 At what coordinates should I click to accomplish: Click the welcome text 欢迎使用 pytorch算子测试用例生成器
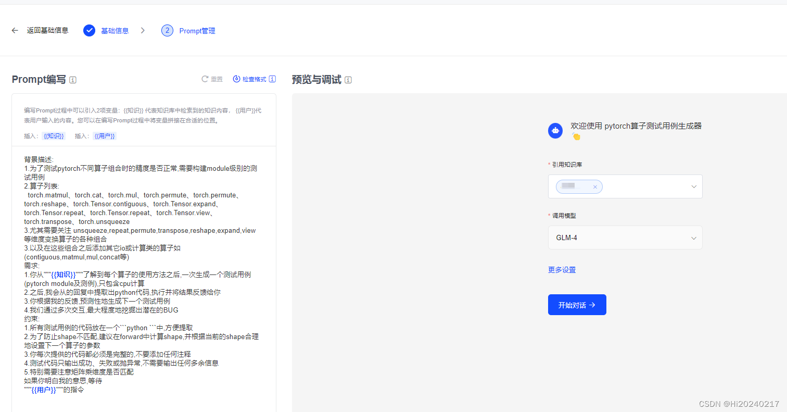636,126
